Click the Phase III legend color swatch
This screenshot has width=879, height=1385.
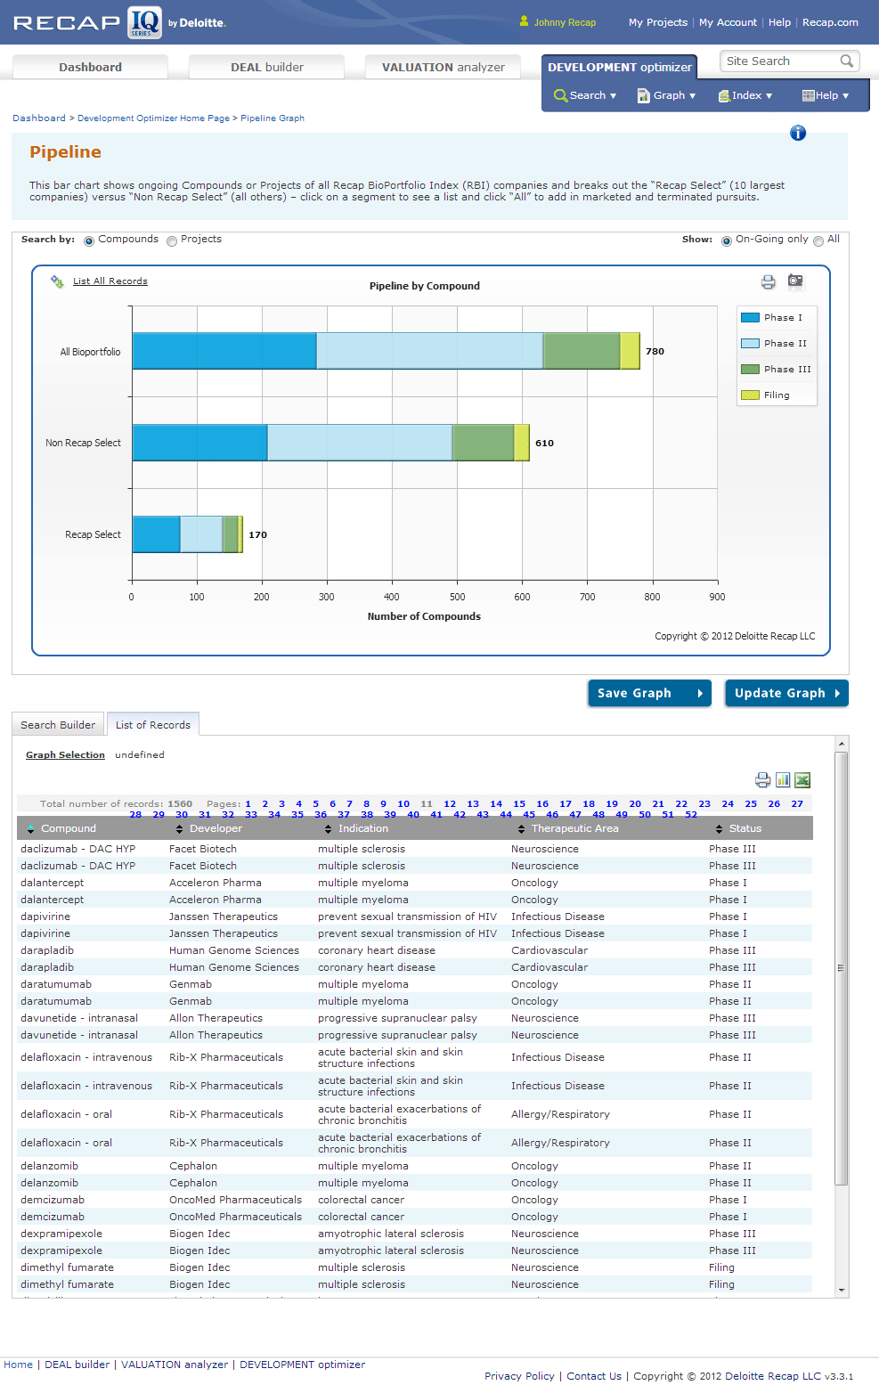click(750, 370)
